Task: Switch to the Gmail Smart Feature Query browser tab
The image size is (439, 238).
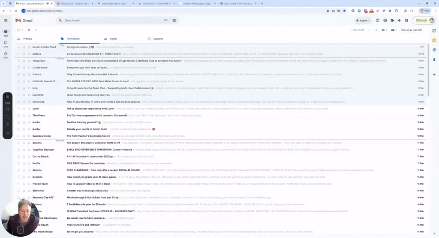Action: click(x=115, y=3)
